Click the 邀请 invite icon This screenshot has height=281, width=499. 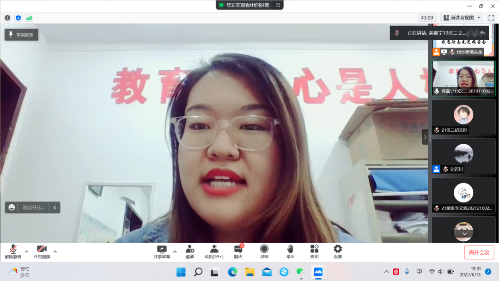pos(190,251)
